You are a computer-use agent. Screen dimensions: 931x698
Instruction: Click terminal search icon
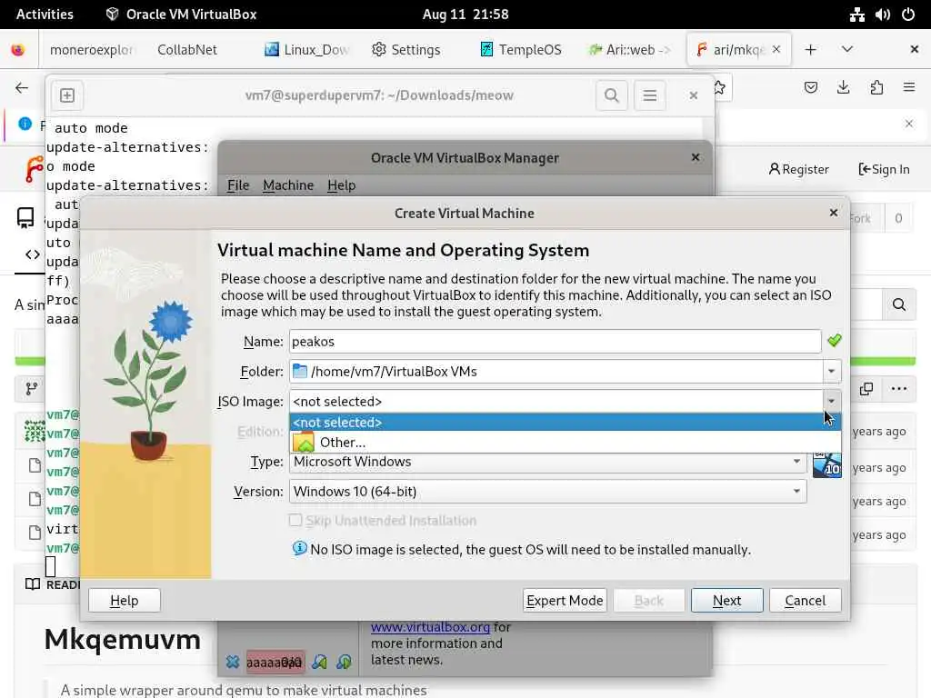[612, 95]
